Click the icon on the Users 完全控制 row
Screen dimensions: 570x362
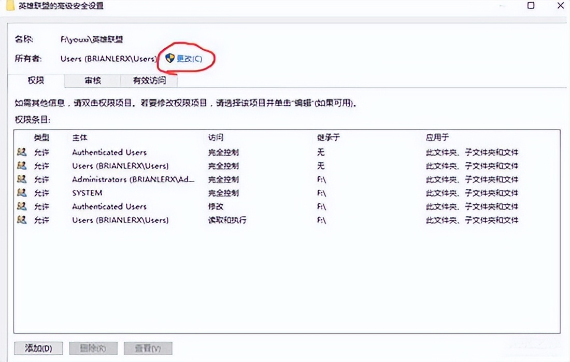click(x=21, y=165)
